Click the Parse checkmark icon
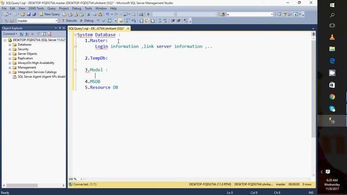This screenshot has height=195, width=347. 104,21
